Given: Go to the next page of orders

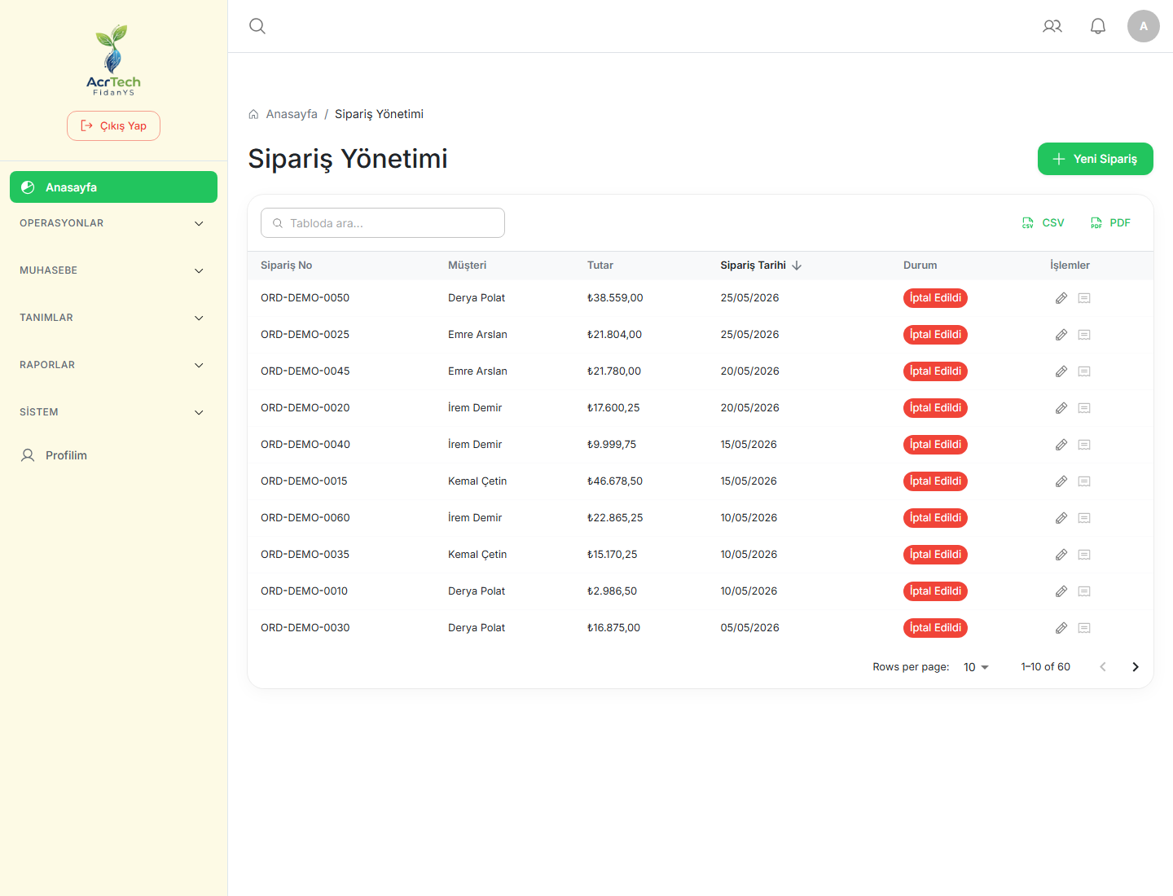Looking at the screenshot, I should (1136, 667).
